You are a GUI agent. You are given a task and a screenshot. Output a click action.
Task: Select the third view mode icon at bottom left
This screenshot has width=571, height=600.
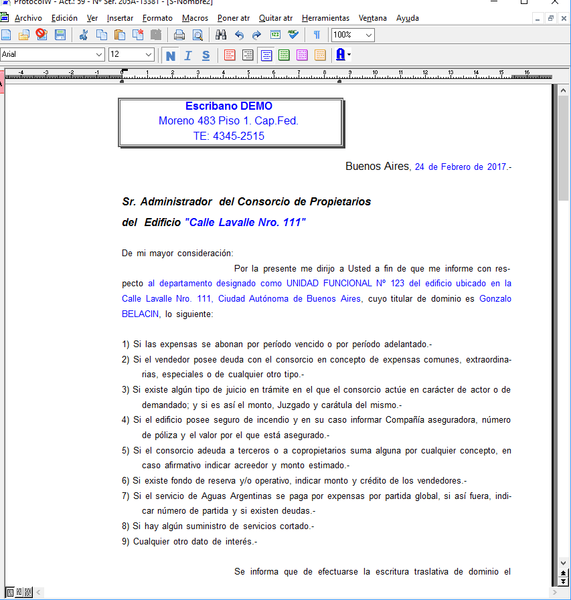pos(28,593)
